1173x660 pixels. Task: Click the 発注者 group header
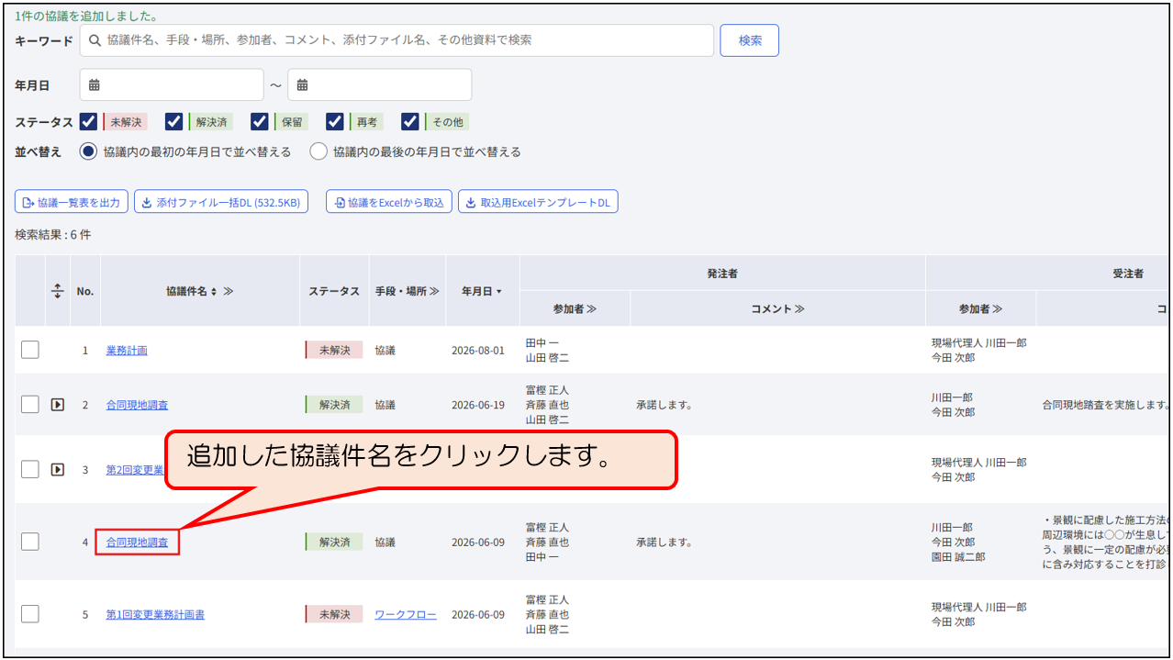(x=722, y=274)
